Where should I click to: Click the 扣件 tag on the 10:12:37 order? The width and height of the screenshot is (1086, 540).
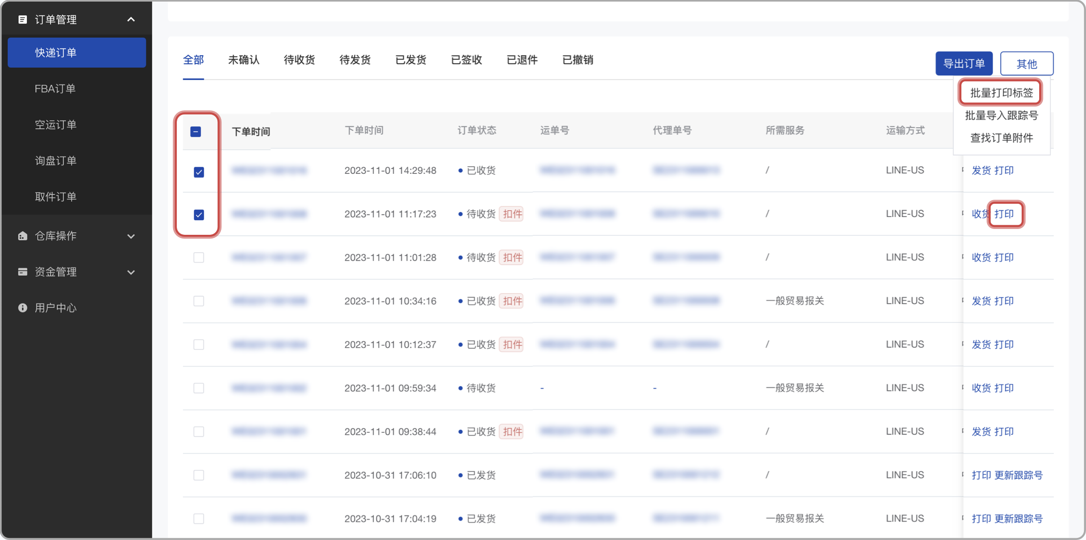[512, 345]
